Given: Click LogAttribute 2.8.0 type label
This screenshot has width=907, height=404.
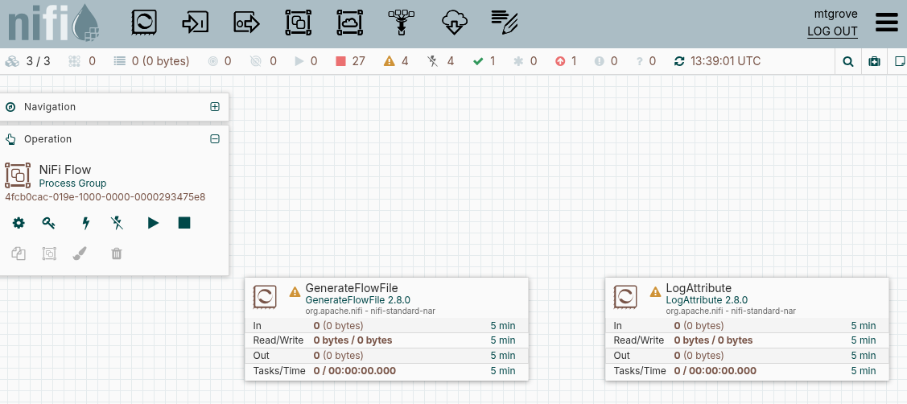Looking at the screenshot, I should click(707, 300).
